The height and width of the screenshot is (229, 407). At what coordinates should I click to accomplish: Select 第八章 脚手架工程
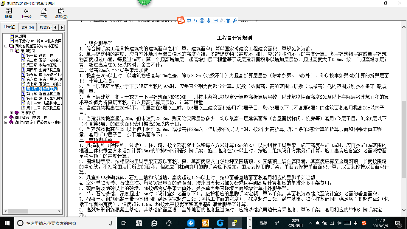(41, 89)
